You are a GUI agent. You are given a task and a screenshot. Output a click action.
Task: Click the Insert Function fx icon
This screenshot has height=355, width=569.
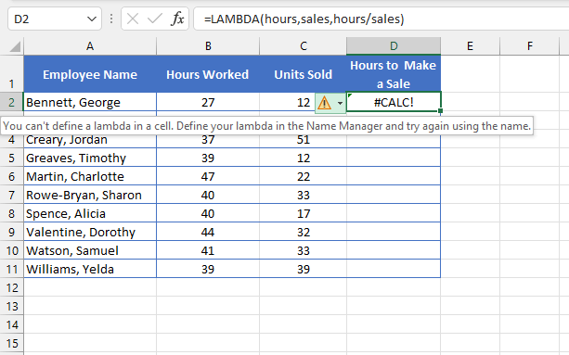click(177, 19)
